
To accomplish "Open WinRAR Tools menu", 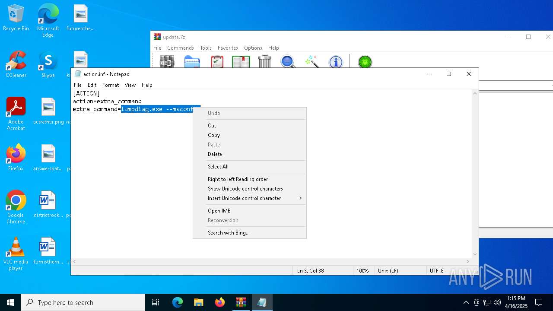I will tap(206, 48).
